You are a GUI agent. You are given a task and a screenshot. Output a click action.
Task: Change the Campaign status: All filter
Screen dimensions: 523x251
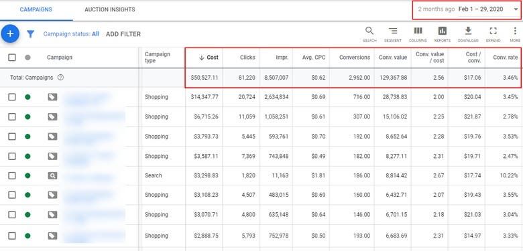[71, 34]
